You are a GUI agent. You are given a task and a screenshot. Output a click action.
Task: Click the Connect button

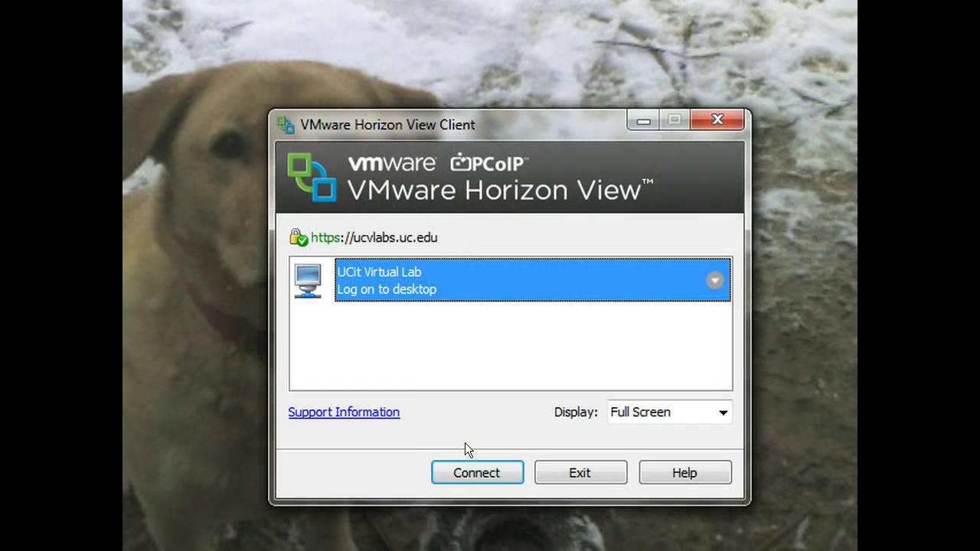coord(477,472)
